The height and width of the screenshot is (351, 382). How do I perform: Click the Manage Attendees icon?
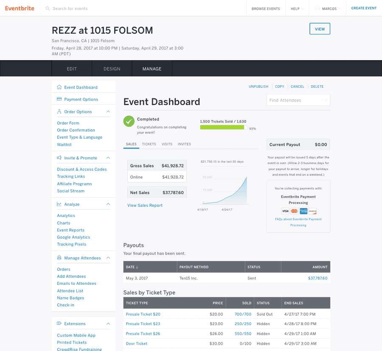click(x=60, y=258)
